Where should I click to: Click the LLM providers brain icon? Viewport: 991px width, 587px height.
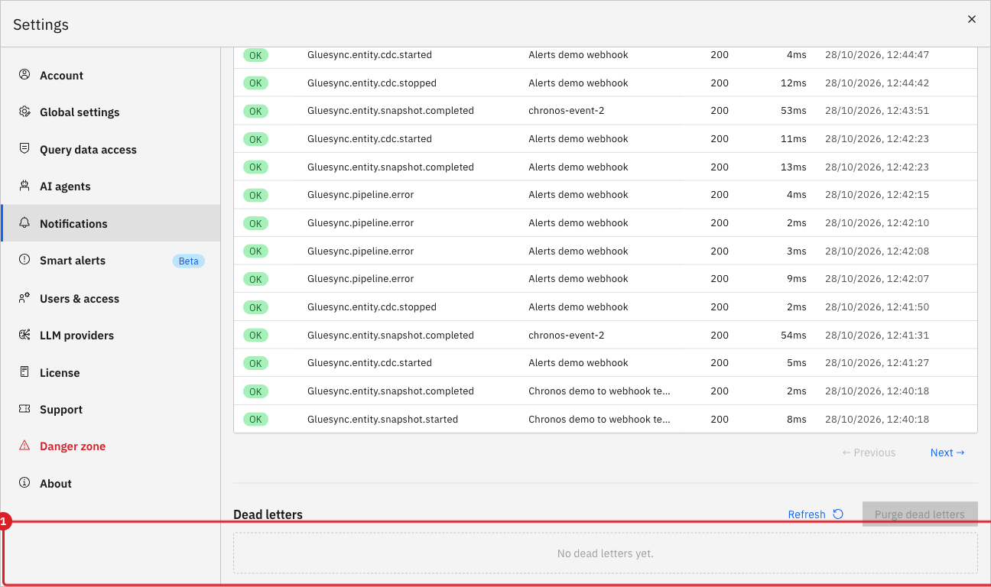tap(24, 335)
